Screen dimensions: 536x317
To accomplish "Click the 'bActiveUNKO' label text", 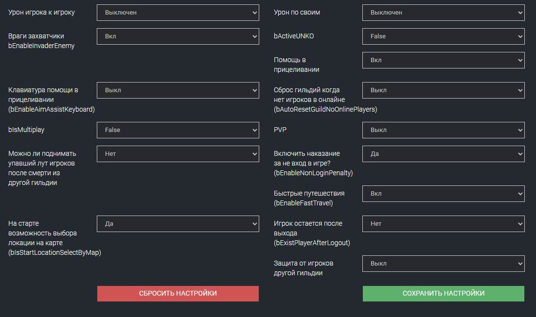I will coord(294,36).
